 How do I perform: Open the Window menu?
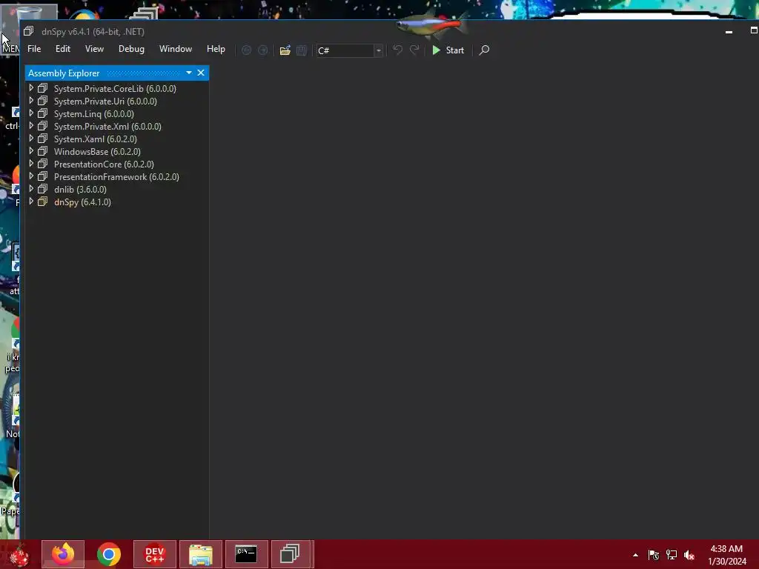point(176,49)
